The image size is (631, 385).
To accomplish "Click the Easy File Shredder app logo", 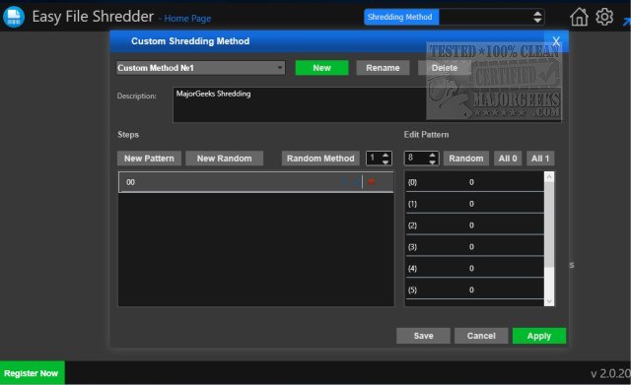I will [x=14, y=17].
